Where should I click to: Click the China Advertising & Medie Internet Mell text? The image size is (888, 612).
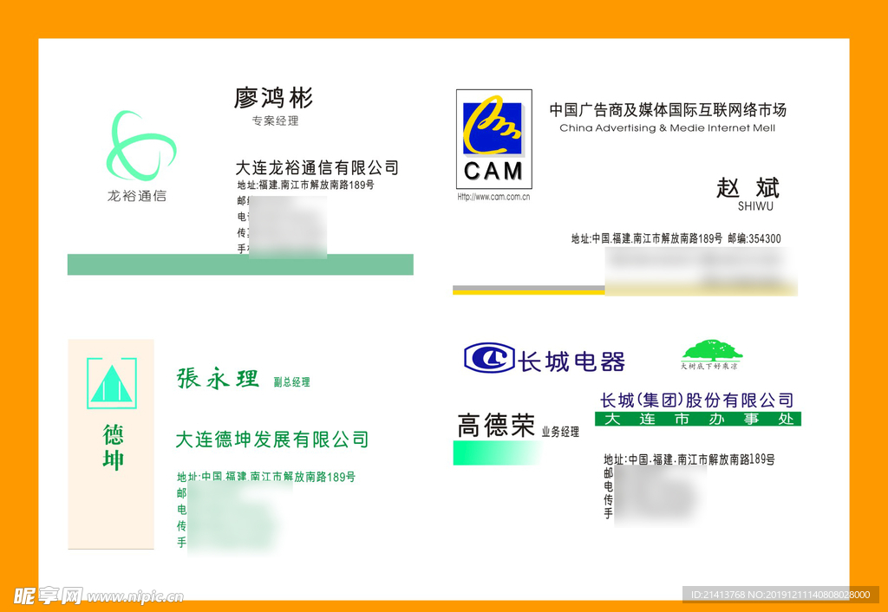667,128
